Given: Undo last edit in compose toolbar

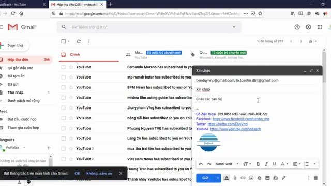Looking at the screenshot, I should click(x=201, y=164).
